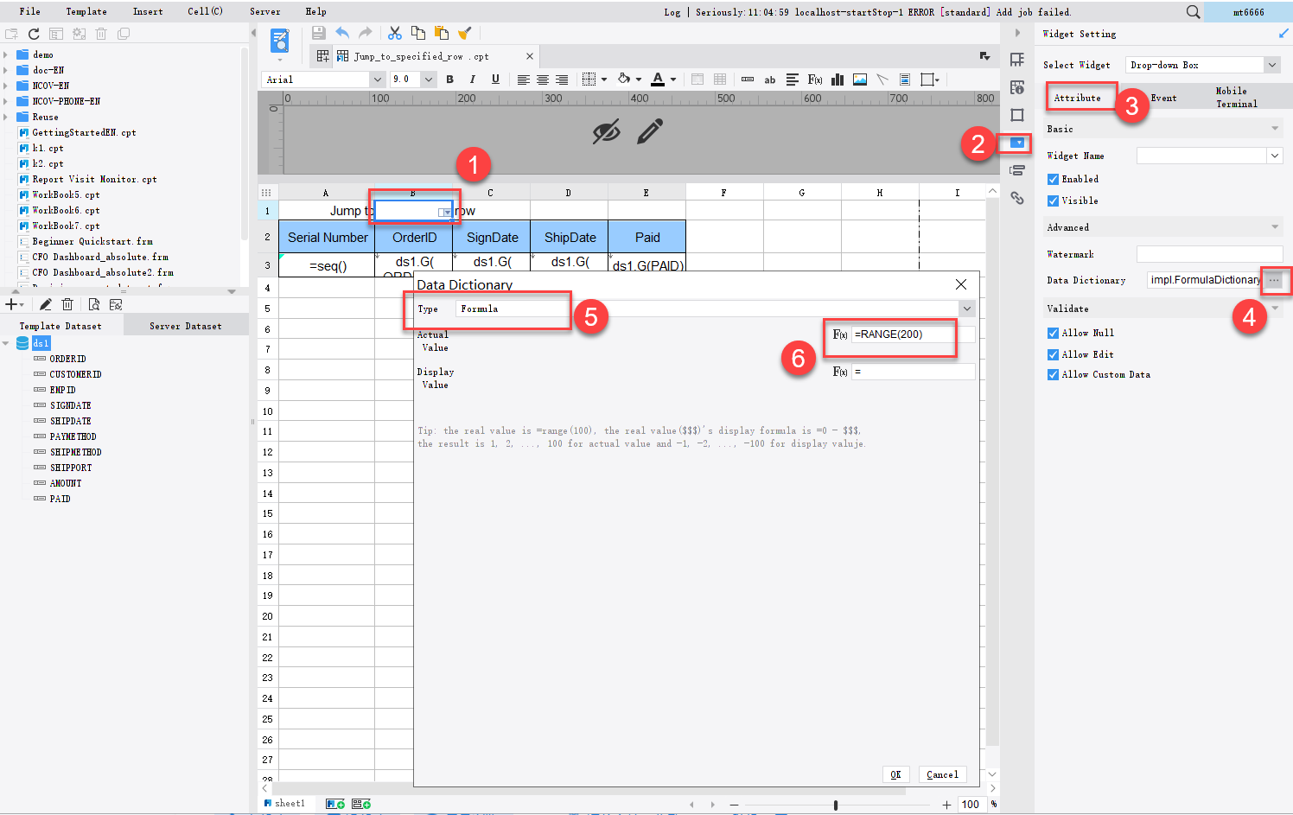Uncheck Allow Null
Screen dimensions: 1293x815
pos(1053,333)
